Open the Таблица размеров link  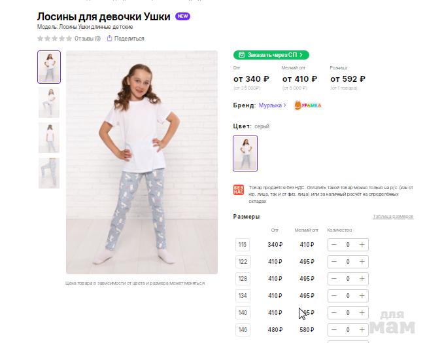(x=392, y=217)
